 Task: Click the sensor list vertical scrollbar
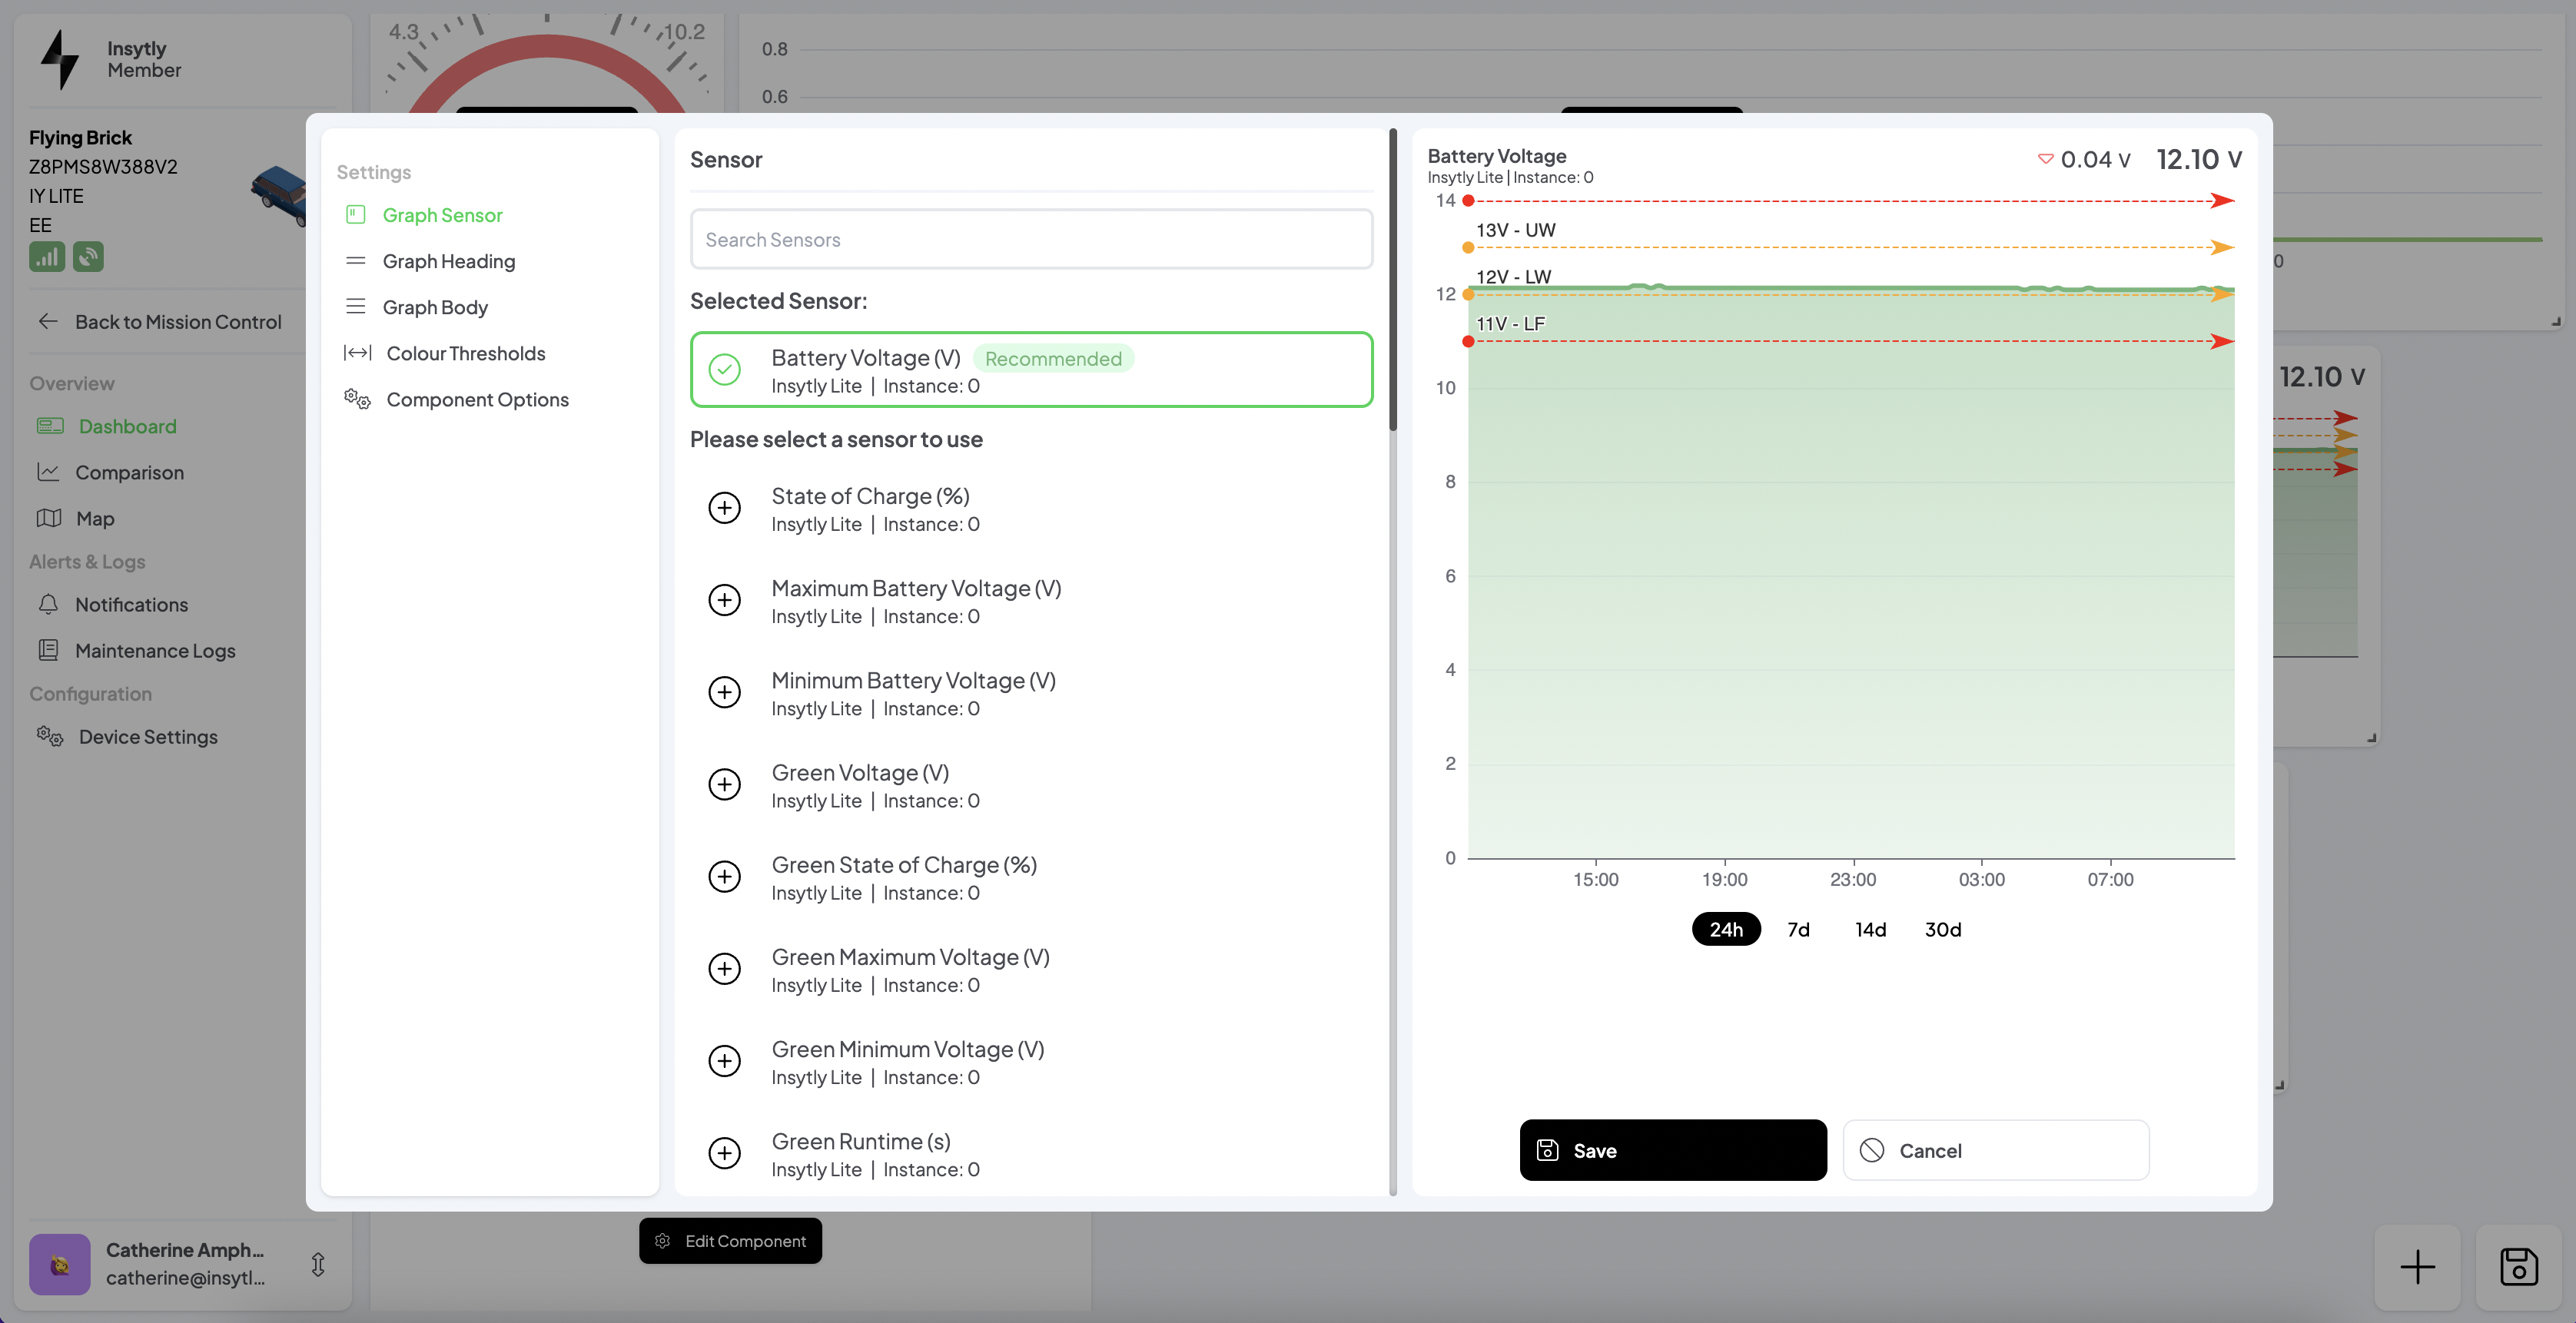point(1392,280)
